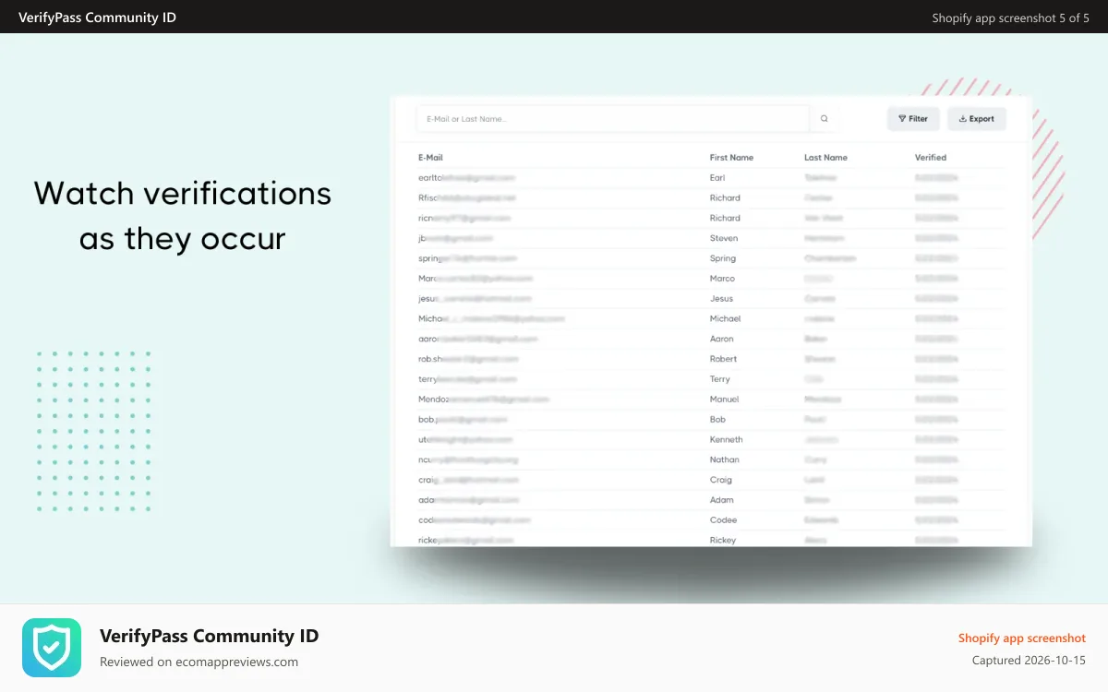Click the email cell starting with rob.sh
Image resolution: width=1108 pixels, height=692 pixels.
468,359
